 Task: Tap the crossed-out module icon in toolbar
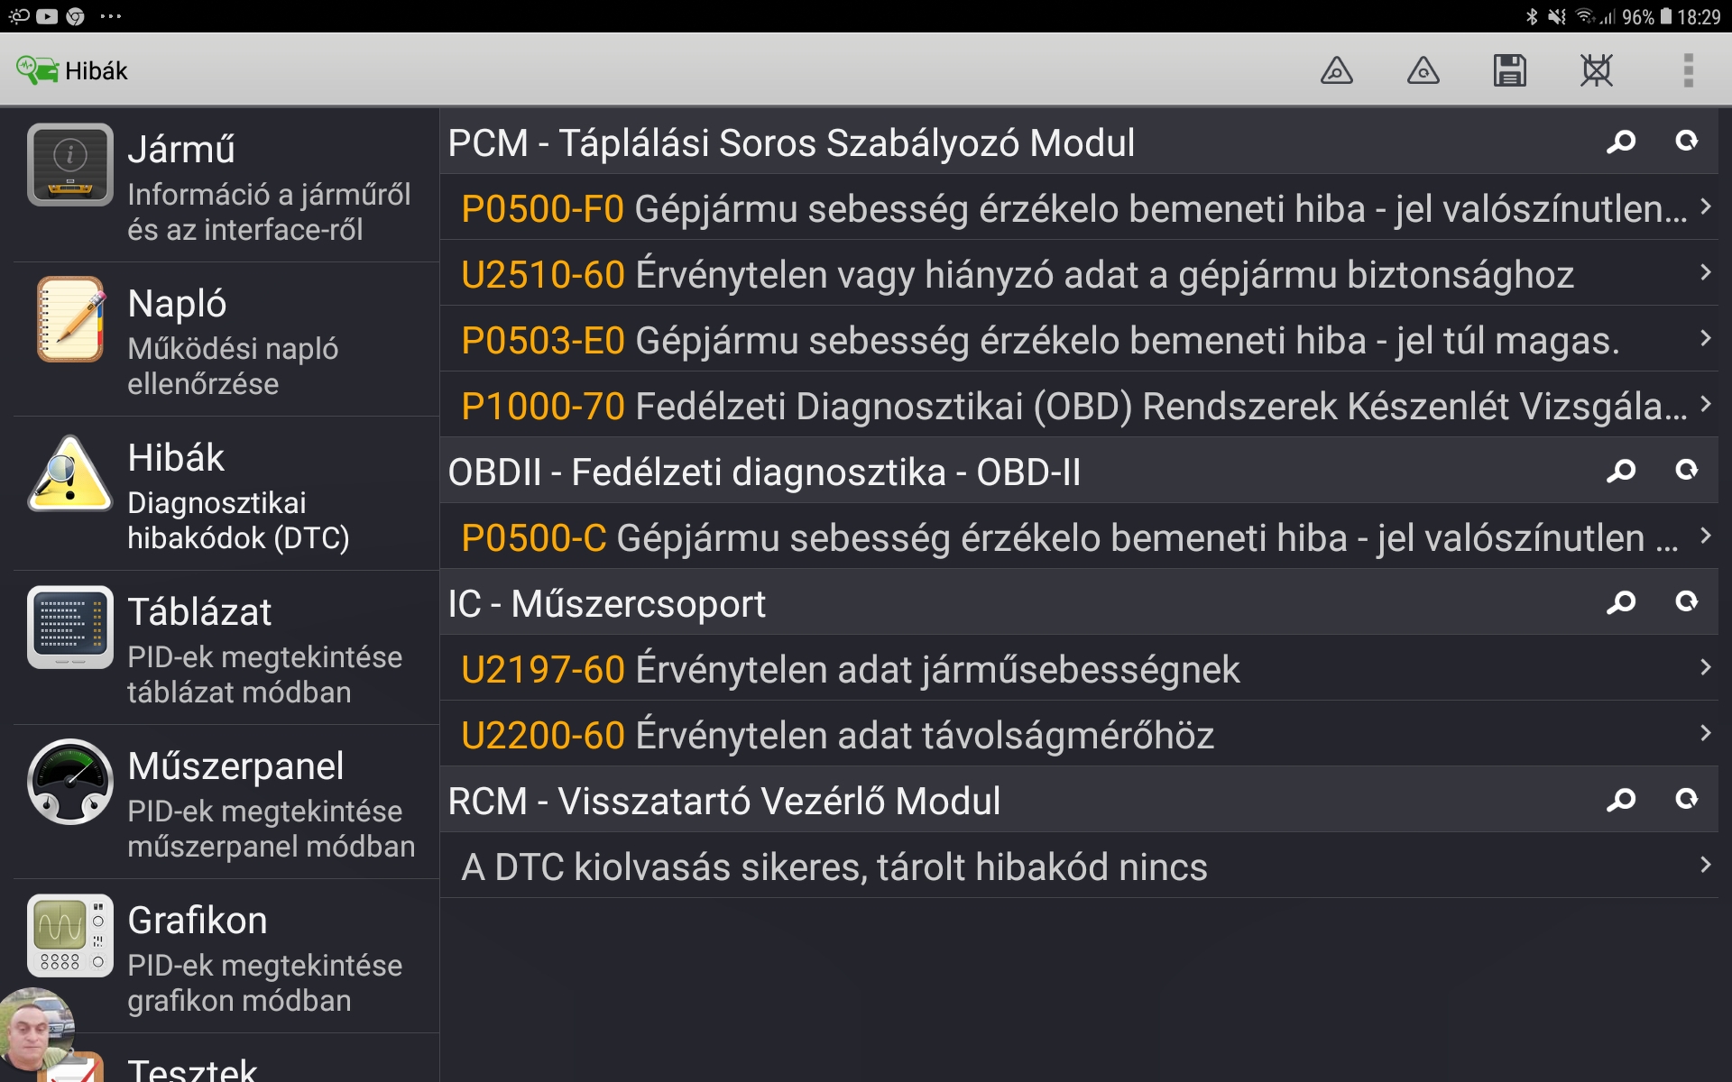tap(1596, 70)
